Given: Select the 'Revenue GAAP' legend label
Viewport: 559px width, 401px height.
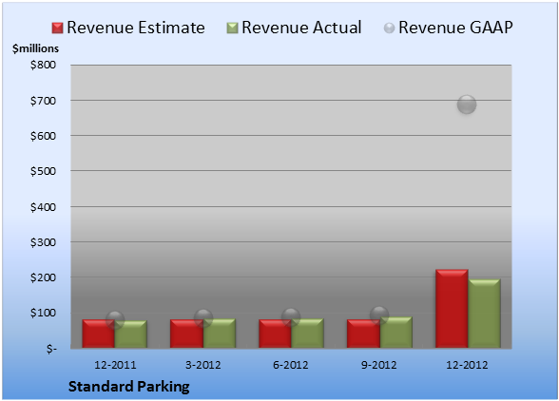Looking at the screenshot, I should (x=456, y=28).
